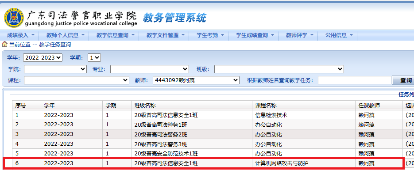Screen dimensions: 414x170
Task: Select the class 20级普高司法警务1班
Action: point(161,125)
